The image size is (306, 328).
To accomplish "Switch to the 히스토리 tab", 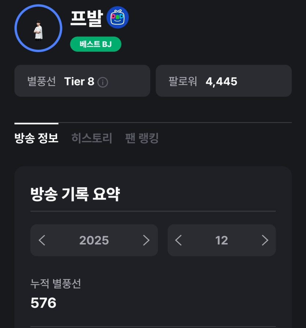I will tap(92, 138).
